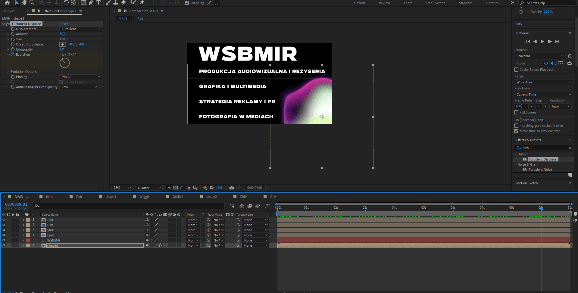Uncheck 'Move time to preview time'
The image size is (578, 293).
(516, 131)
